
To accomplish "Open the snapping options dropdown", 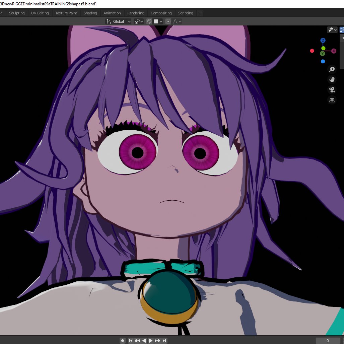I will (158, 21).
